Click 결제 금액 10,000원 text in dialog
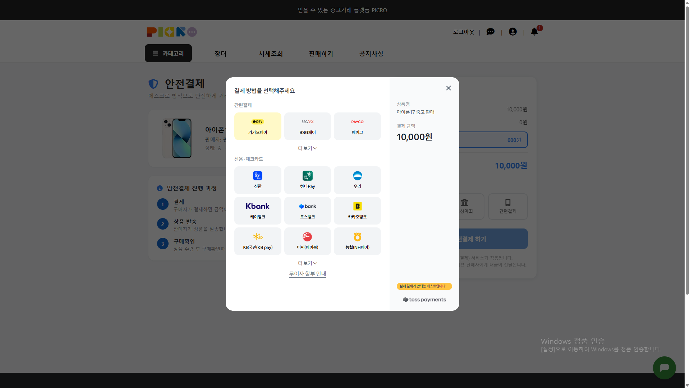690x388 pixels. (x=414, y=137)
